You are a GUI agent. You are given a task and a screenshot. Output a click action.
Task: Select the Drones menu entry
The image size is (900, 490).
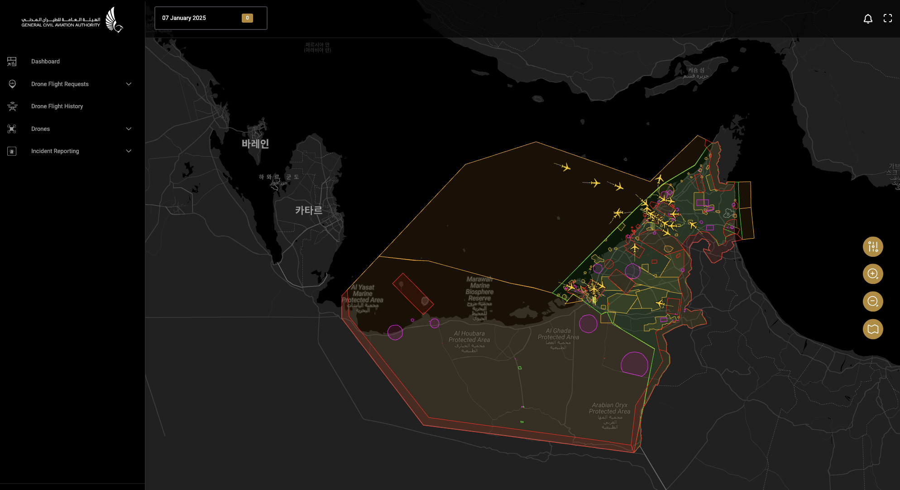pyautogui.click(x=40, y=129)
